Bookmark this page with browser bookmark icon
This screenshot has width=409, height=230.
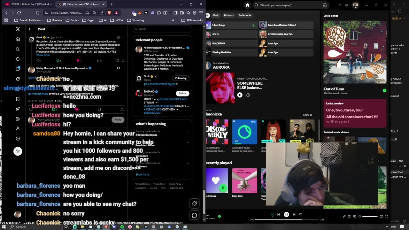38,13
